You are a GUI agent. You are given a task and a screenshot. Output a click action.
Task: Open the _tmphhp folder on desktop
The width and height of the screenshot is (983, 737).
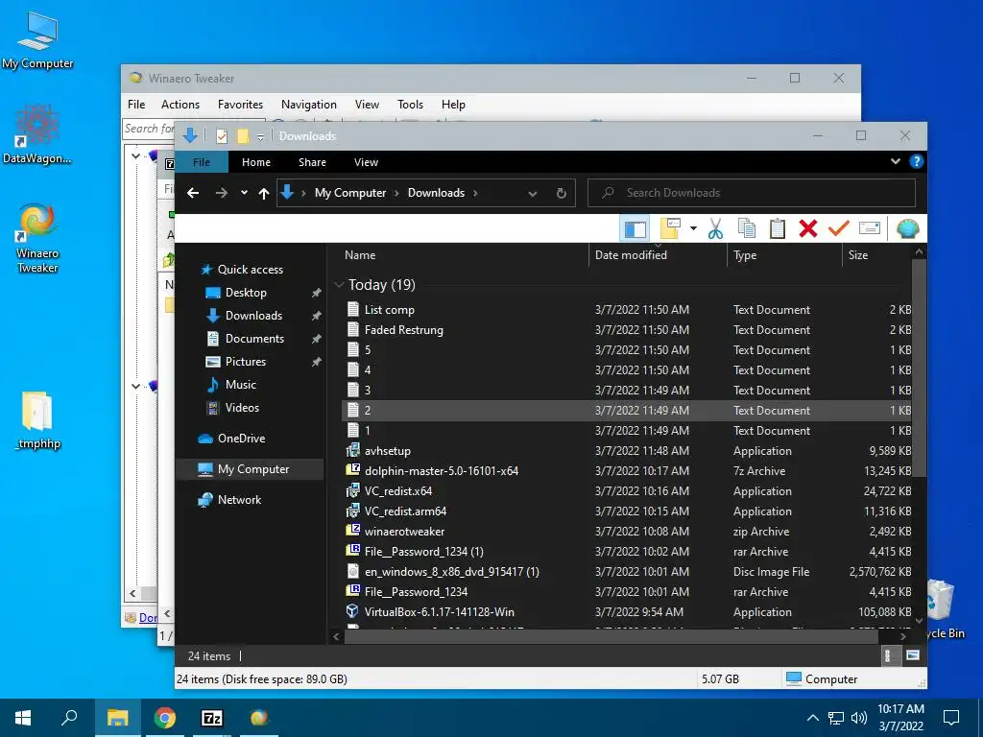(37, 420)
